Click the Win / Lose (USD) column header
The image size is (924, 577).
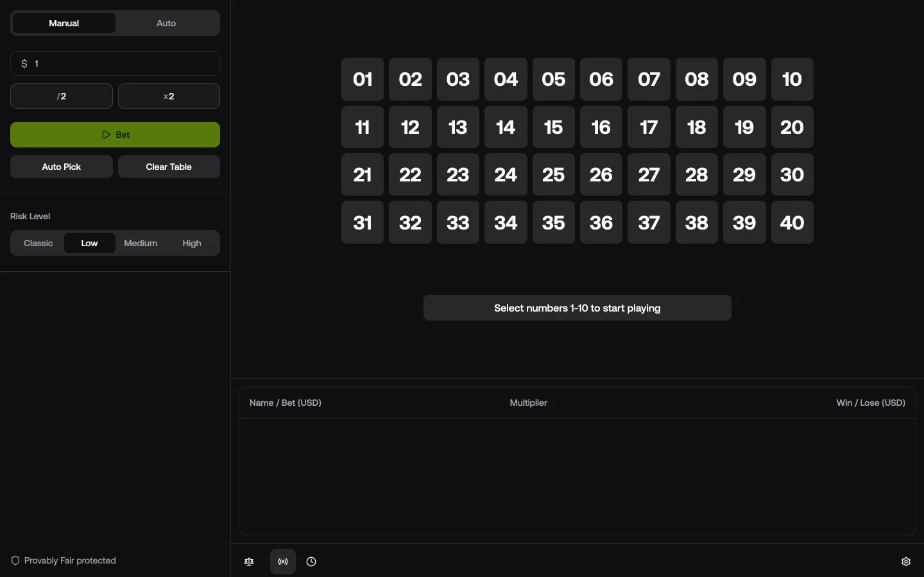point(871,403)
